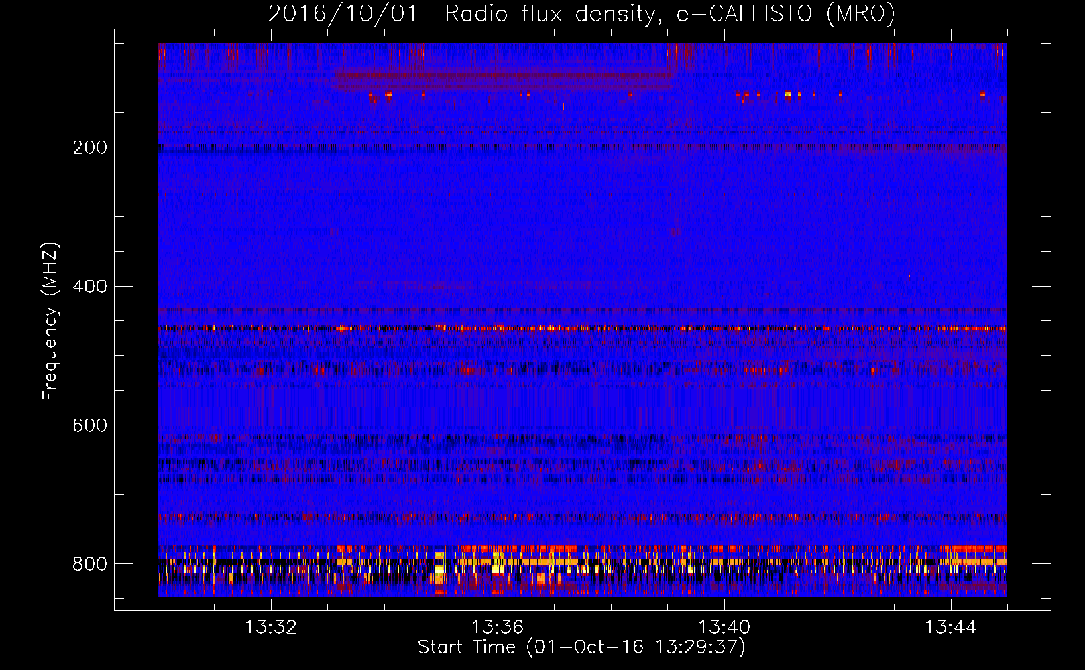Click the plot title '2016/10/01 Radio flux density, e-CALLISTO (MRO)'
This screenshot has height=670, width=1085.
(582, 14)
